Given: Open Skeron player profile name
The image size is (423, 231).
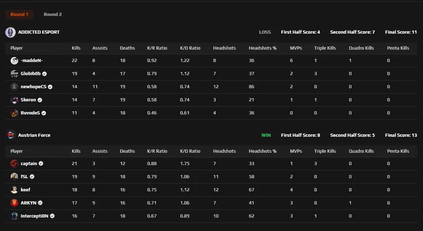Looking at the screenshot, I should click(29, 99).
